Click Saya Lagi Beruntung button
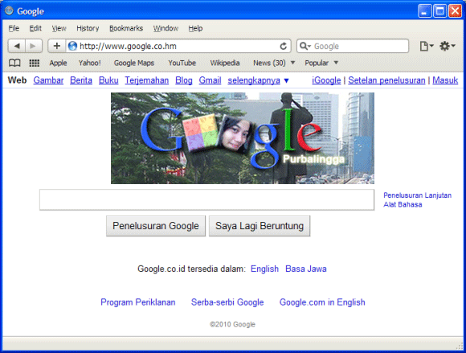The height and width of the screenshot is (353, 466). 260,226
